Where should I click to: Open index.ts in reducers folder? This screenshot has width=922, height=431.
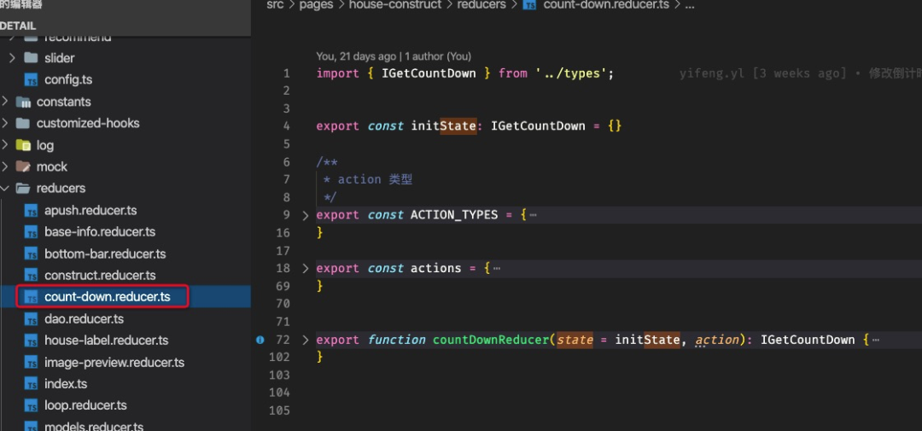click(66, 384)
